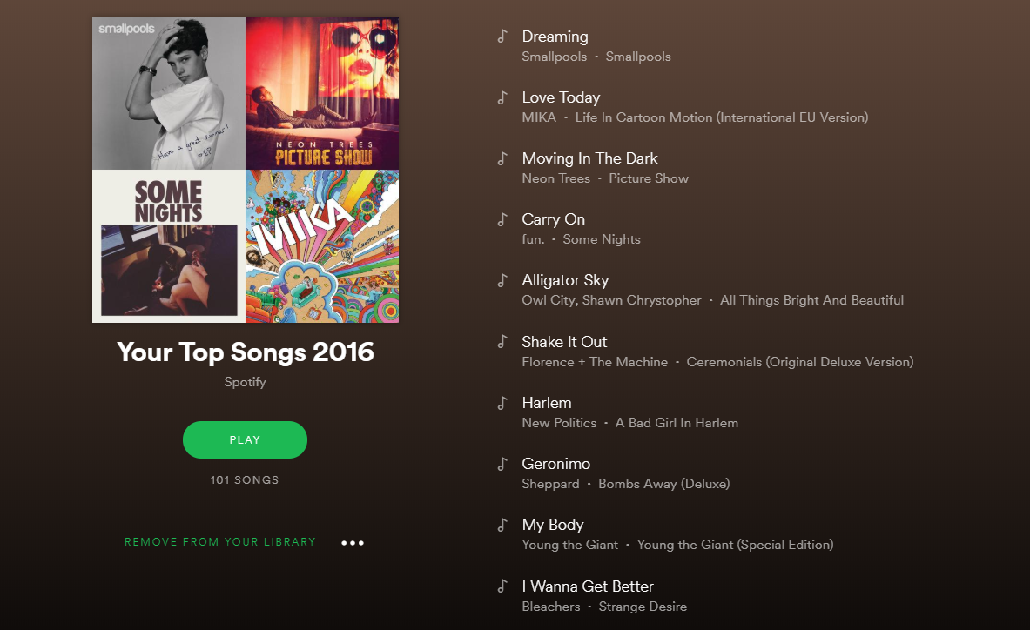Click the note icon beside Geronimo
Image resolution: width=1030 pixels, height=630 pixels.
(x=502, y=463)
